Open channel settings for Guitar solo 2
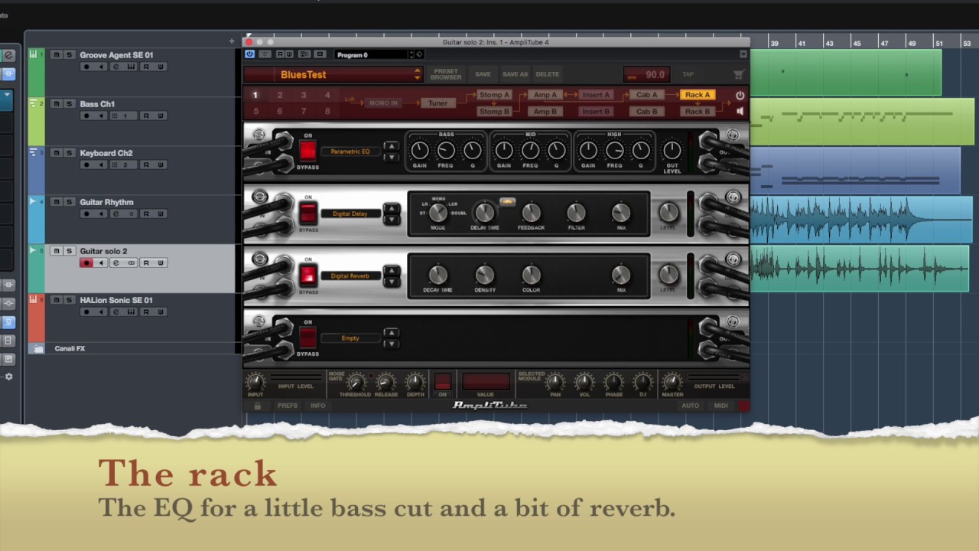 click(x=116, y=262)
